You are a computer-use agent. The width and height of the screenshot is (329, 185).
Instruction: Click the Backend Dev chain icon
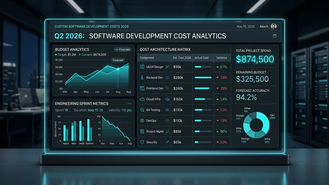[142, 78]
